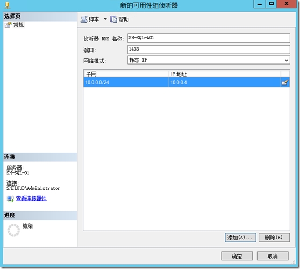The height and width of the screenshot is (269, 300).
Task: Click the 删除(R) delete button
Action: [x=274, y=237]
